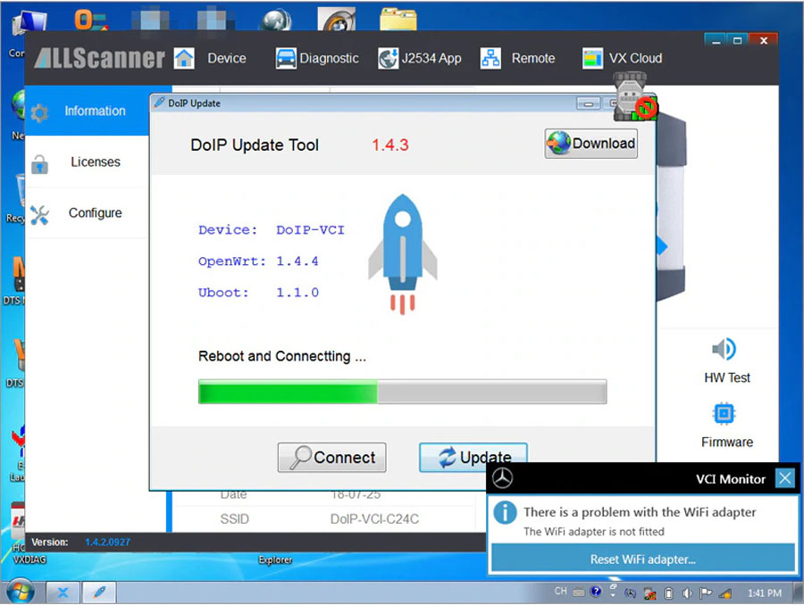Click the VCI Monitor info icon

(505, 512)
